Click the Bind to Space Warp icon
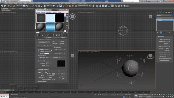The width and height of the screenshot is (174, 98). pos(14,6)
